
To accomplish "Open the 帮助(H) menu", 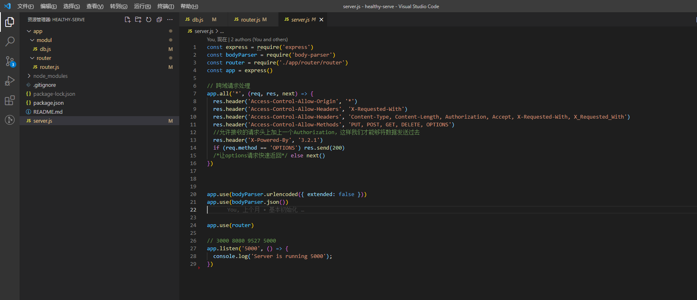I will coord(189,6).
